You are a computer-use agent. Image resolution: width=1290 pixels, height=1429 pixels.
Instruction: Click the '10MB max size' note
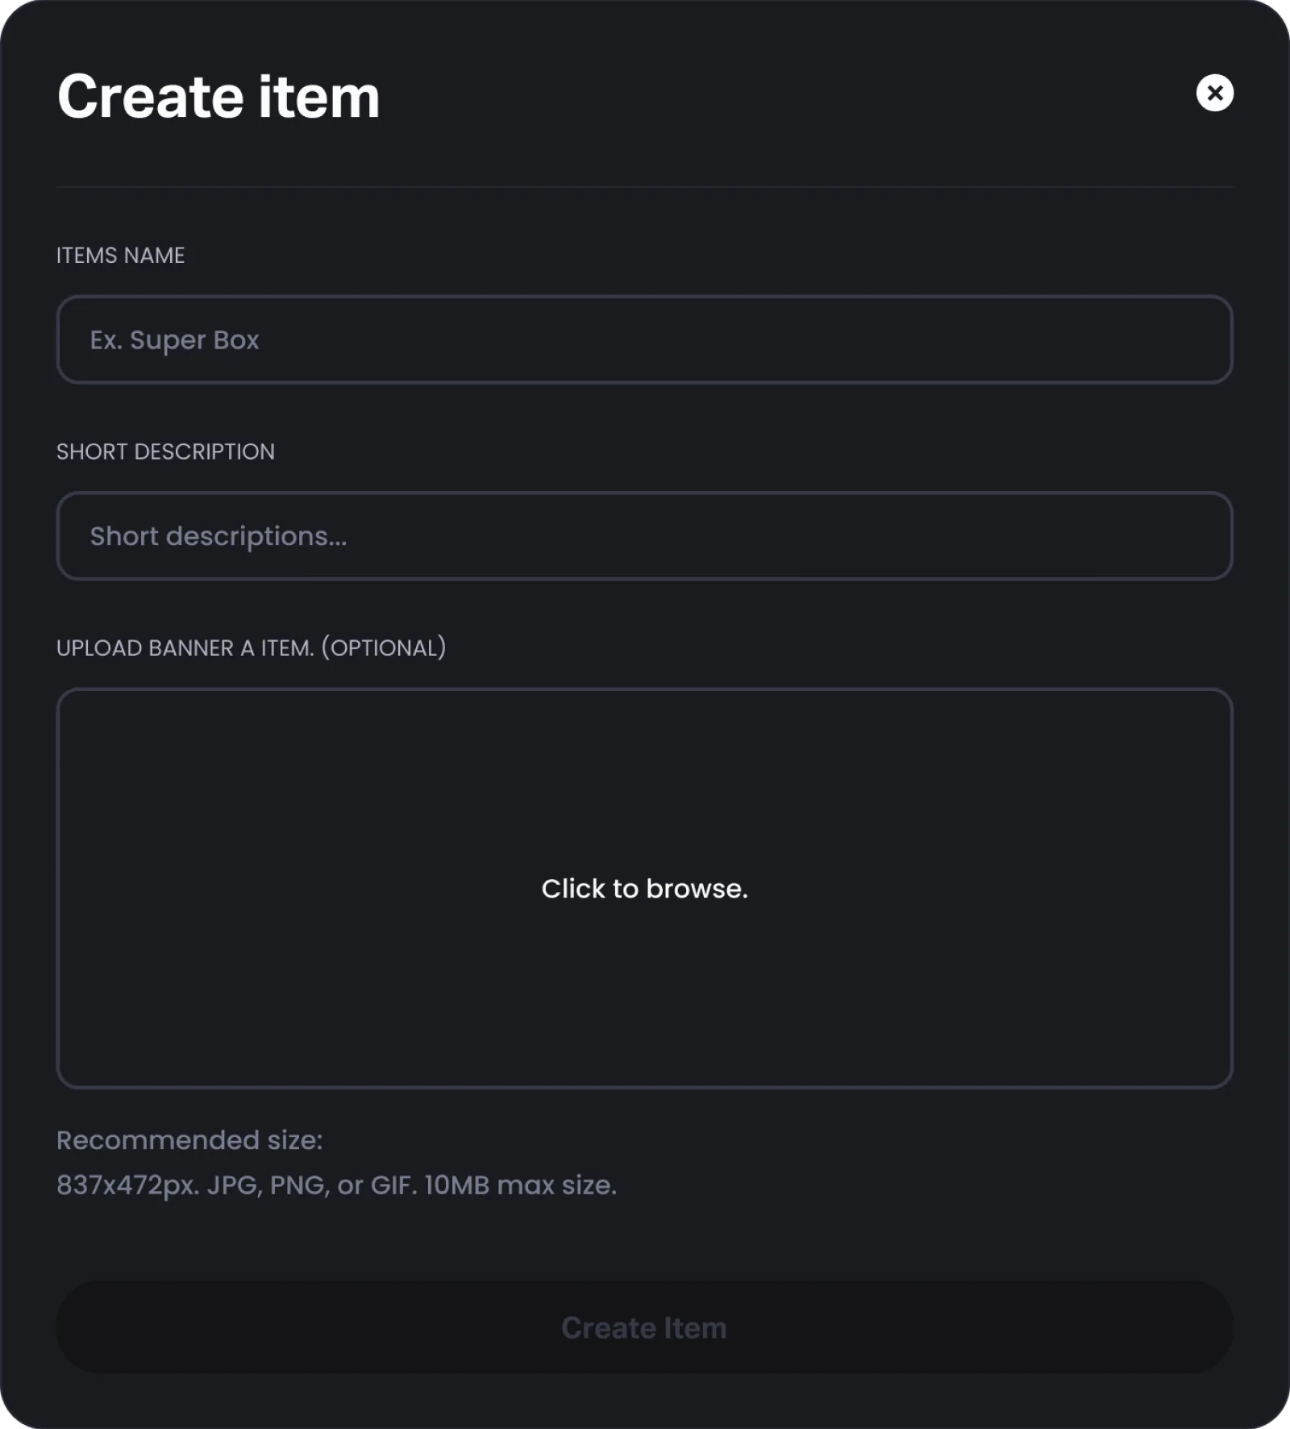pos(519,1185)
